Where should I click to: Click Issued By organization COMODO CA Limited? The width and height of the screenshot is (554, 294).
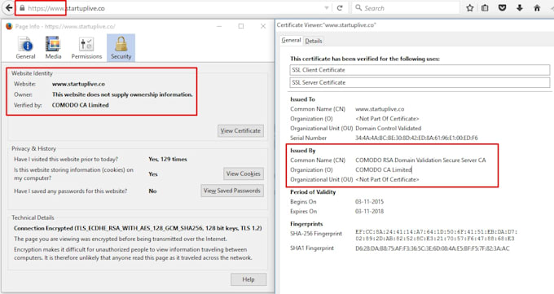(x=384, y=170)
